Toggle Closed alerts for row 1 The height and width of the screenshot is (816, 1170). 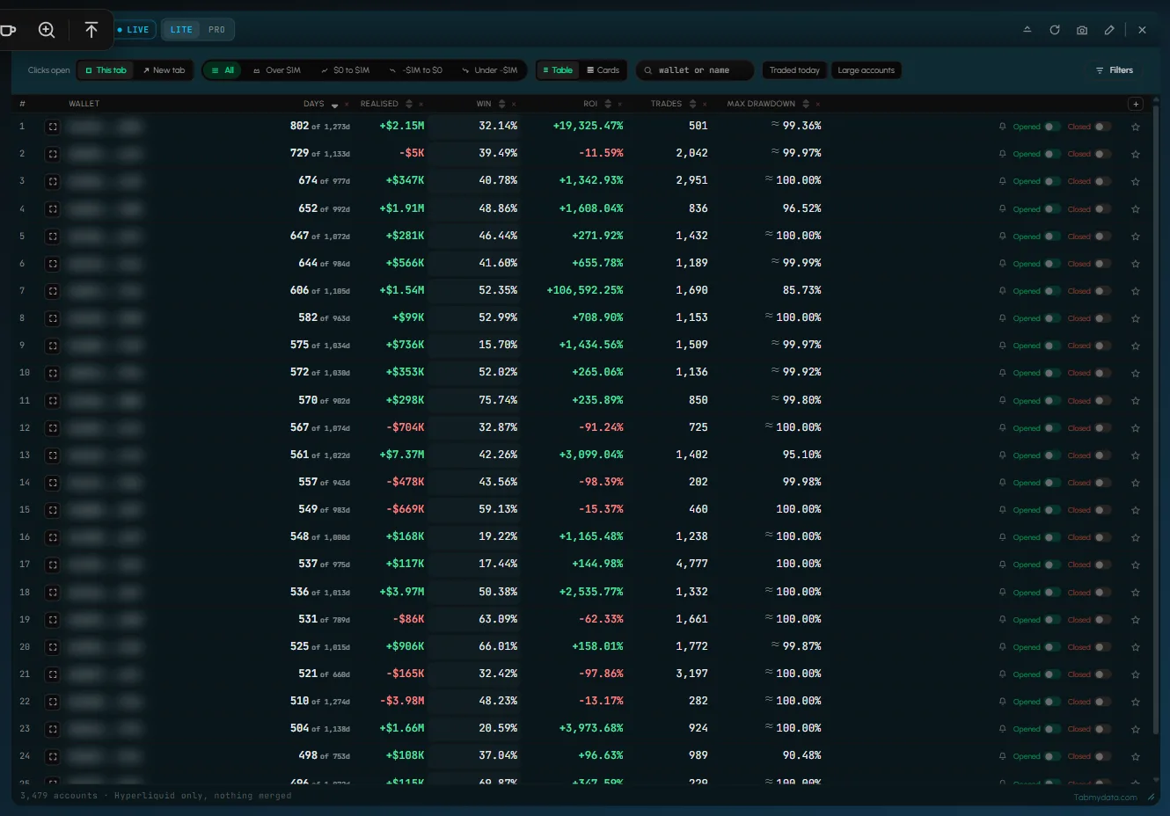point(1102,127)
